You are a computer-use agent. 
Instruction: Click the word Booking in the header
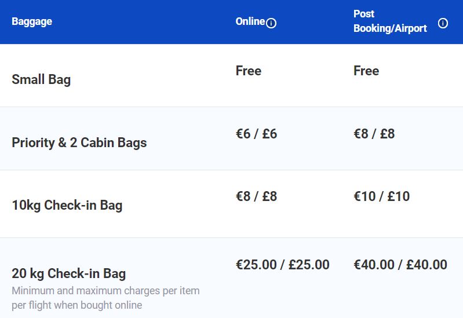[372, 28]
